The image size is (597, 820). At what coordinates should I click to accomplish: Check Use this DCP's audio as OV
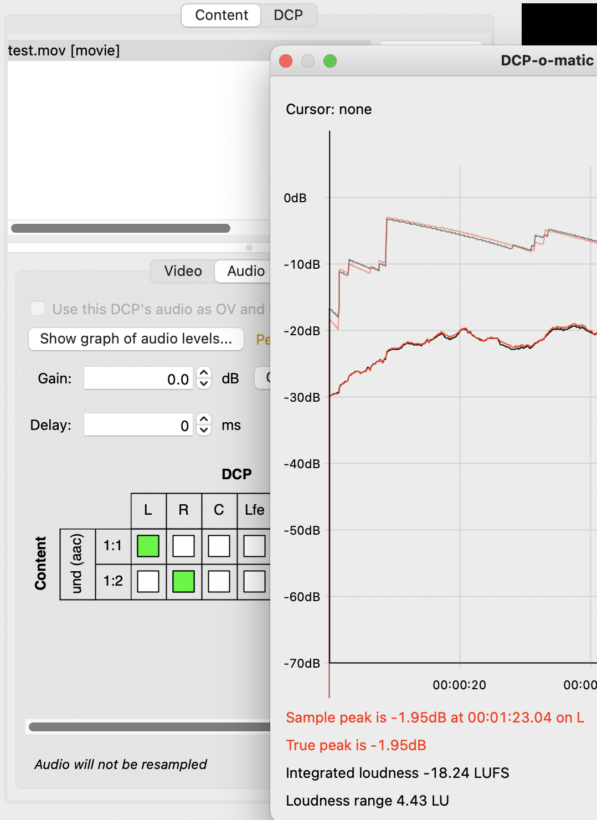[x=38, y=308]
